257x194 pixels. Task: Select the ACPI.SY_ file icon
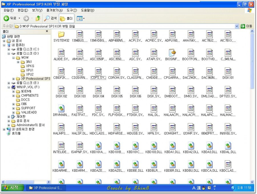135,34
